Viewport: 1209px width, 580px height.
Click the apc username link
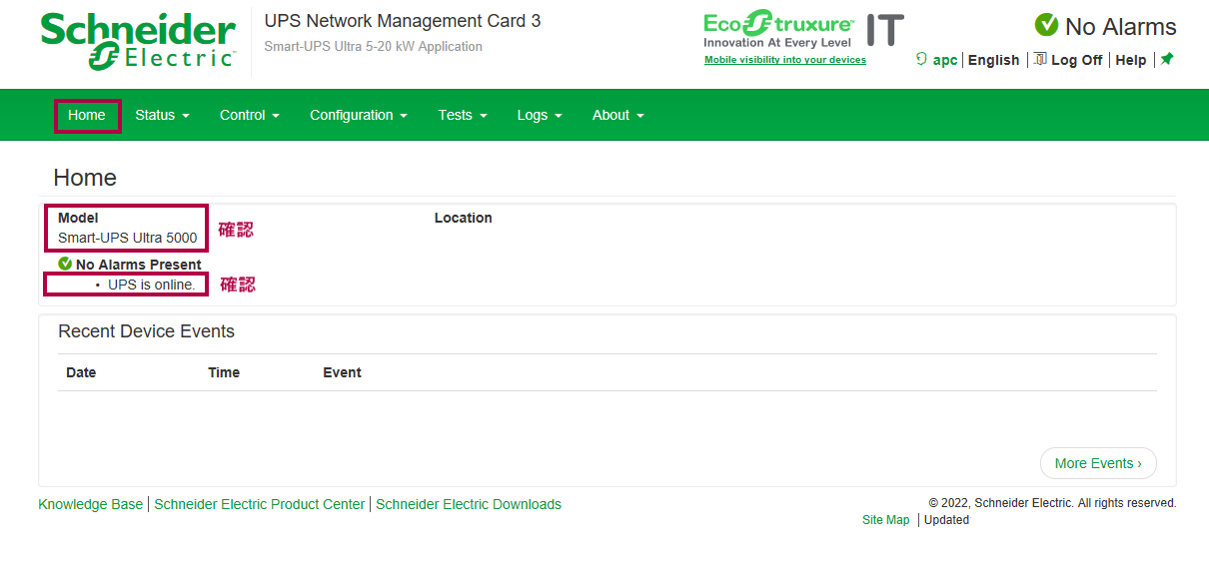tap(945, 60)
